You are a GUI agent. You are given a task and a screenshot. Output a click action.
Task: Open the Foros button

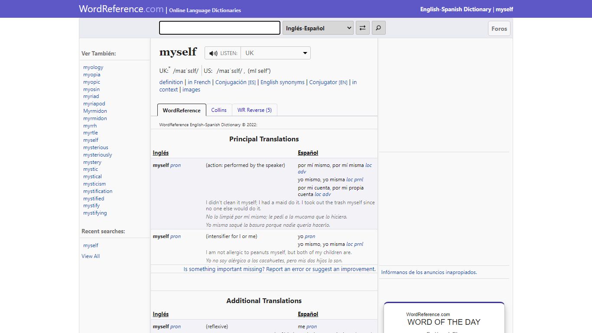tap(499, 29)
